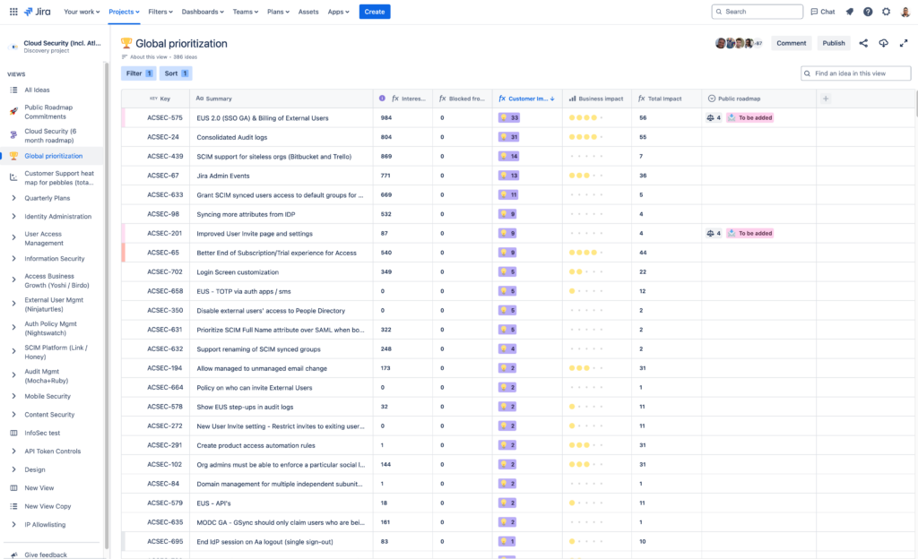Click the Blocked from column header
Screen dimensions: 918x559
coord(462,99)
